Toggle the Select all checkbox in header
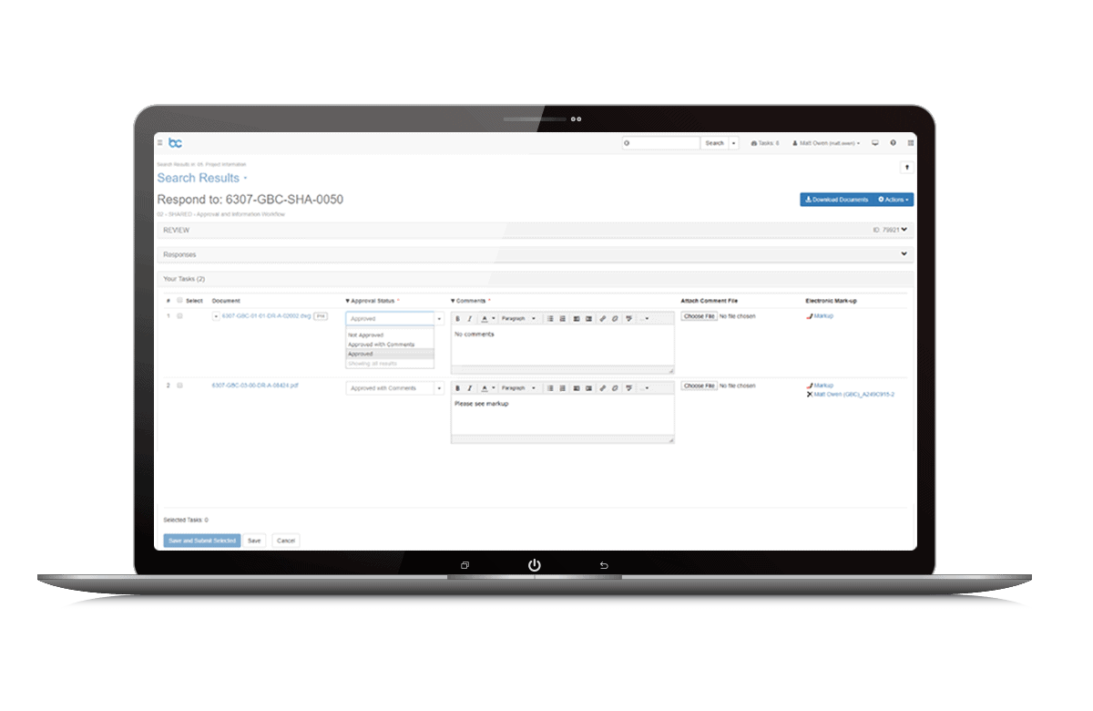Image resolution: width=1093 pixels, height=711 pixels. (179, 300)
